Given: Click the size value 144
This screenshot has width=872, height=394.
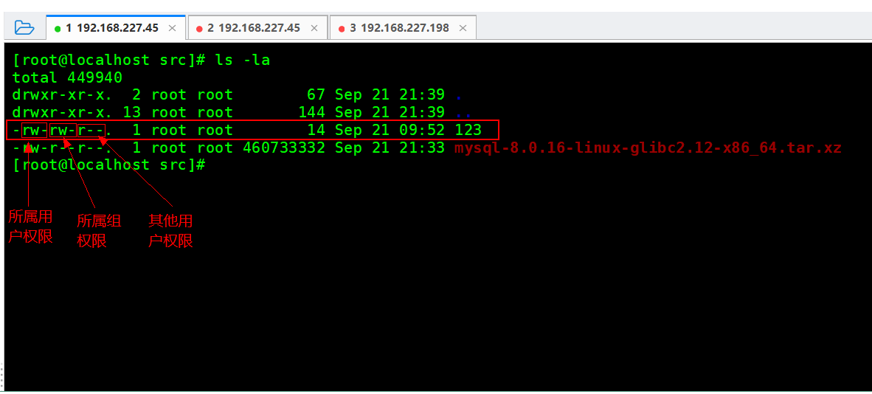Looking at the screenshot, I should [311, 113].
